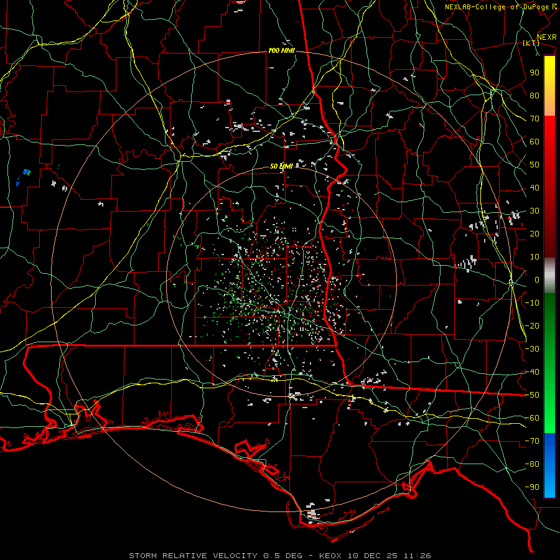Click the 70 value on velocity scale

pyautogui.click(x=534, y=119)
